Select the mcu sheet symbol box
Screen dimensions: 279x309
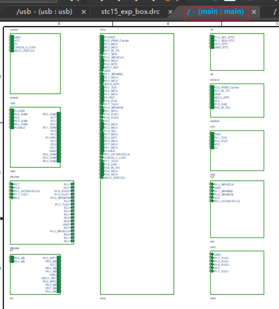click(137, 164)
